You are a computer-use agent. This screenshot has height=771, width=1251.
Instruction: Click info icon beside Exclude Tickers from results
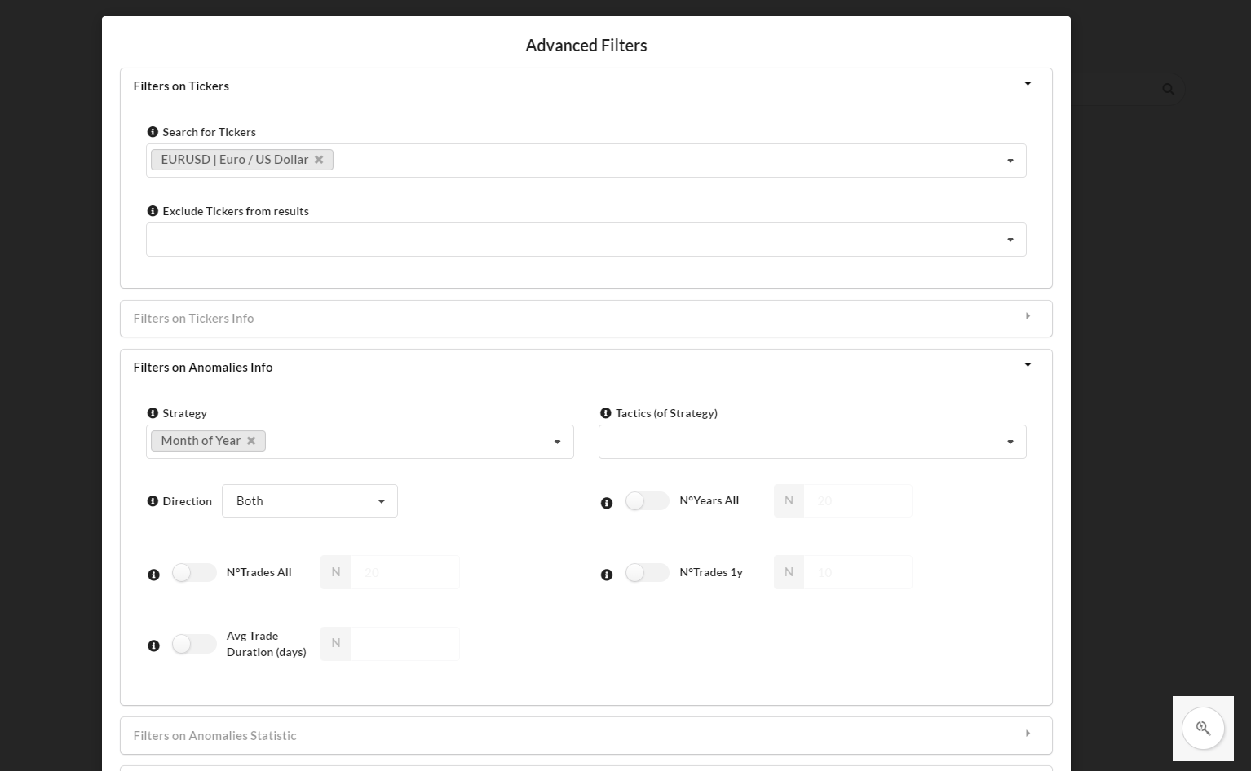(x=153, y=211)
